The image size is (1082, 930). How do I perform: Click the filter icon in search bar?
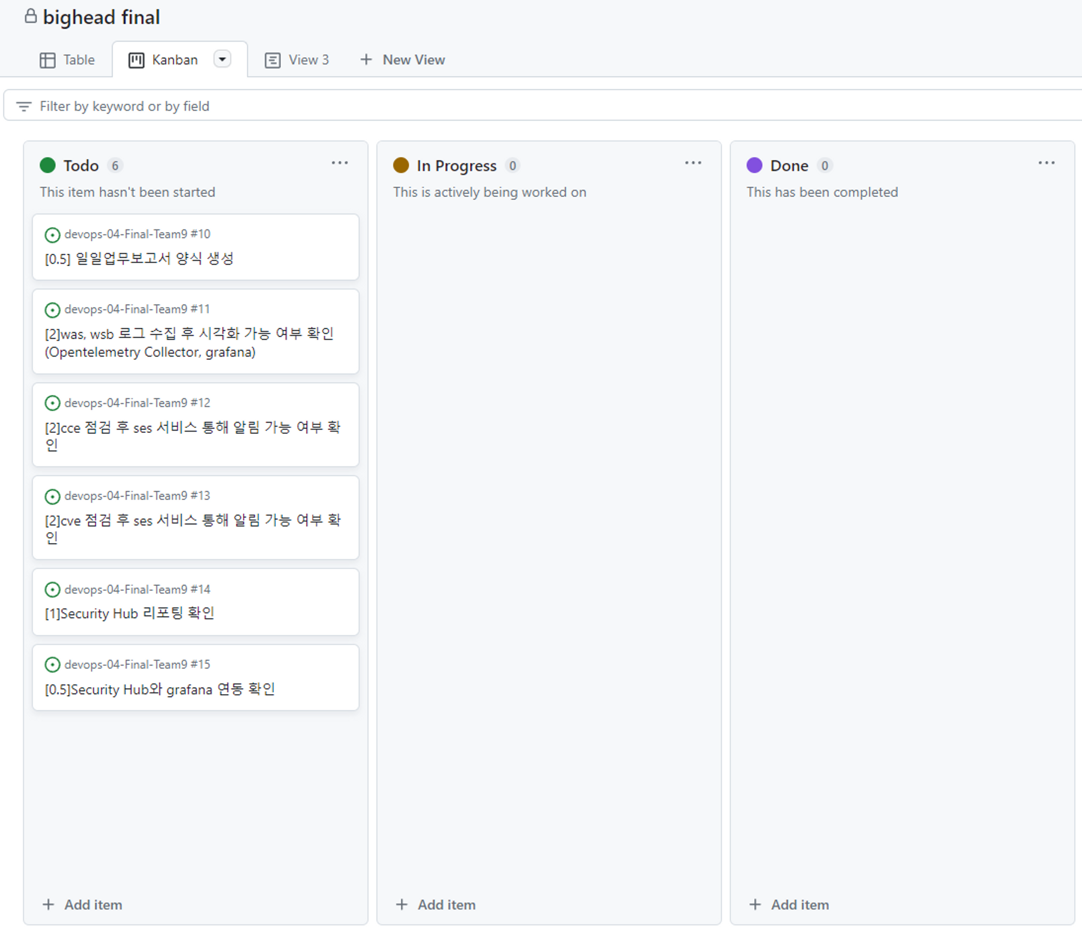pyautogui.click(x=24, y=106)
